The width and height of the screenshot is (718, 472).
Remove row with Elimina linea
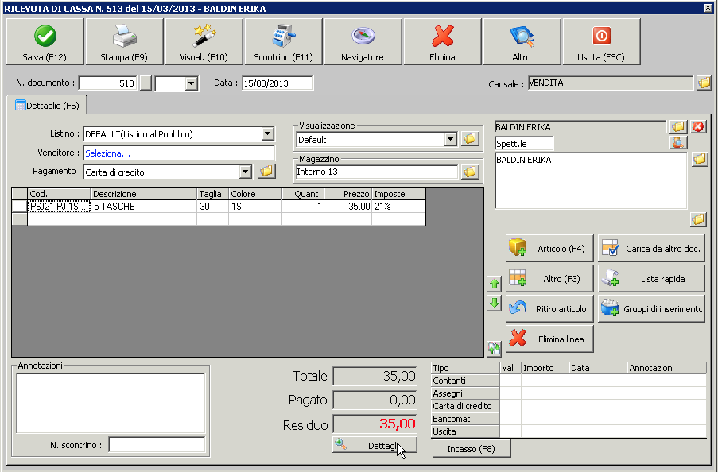click(549, 339)
